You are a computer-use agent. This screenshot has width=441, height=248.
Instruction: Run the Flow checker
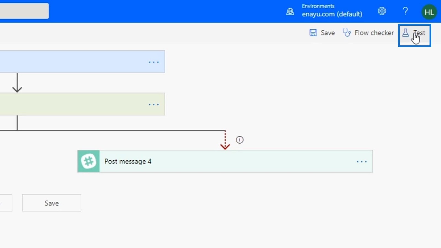pyautogui.click(x=368, y=33)
